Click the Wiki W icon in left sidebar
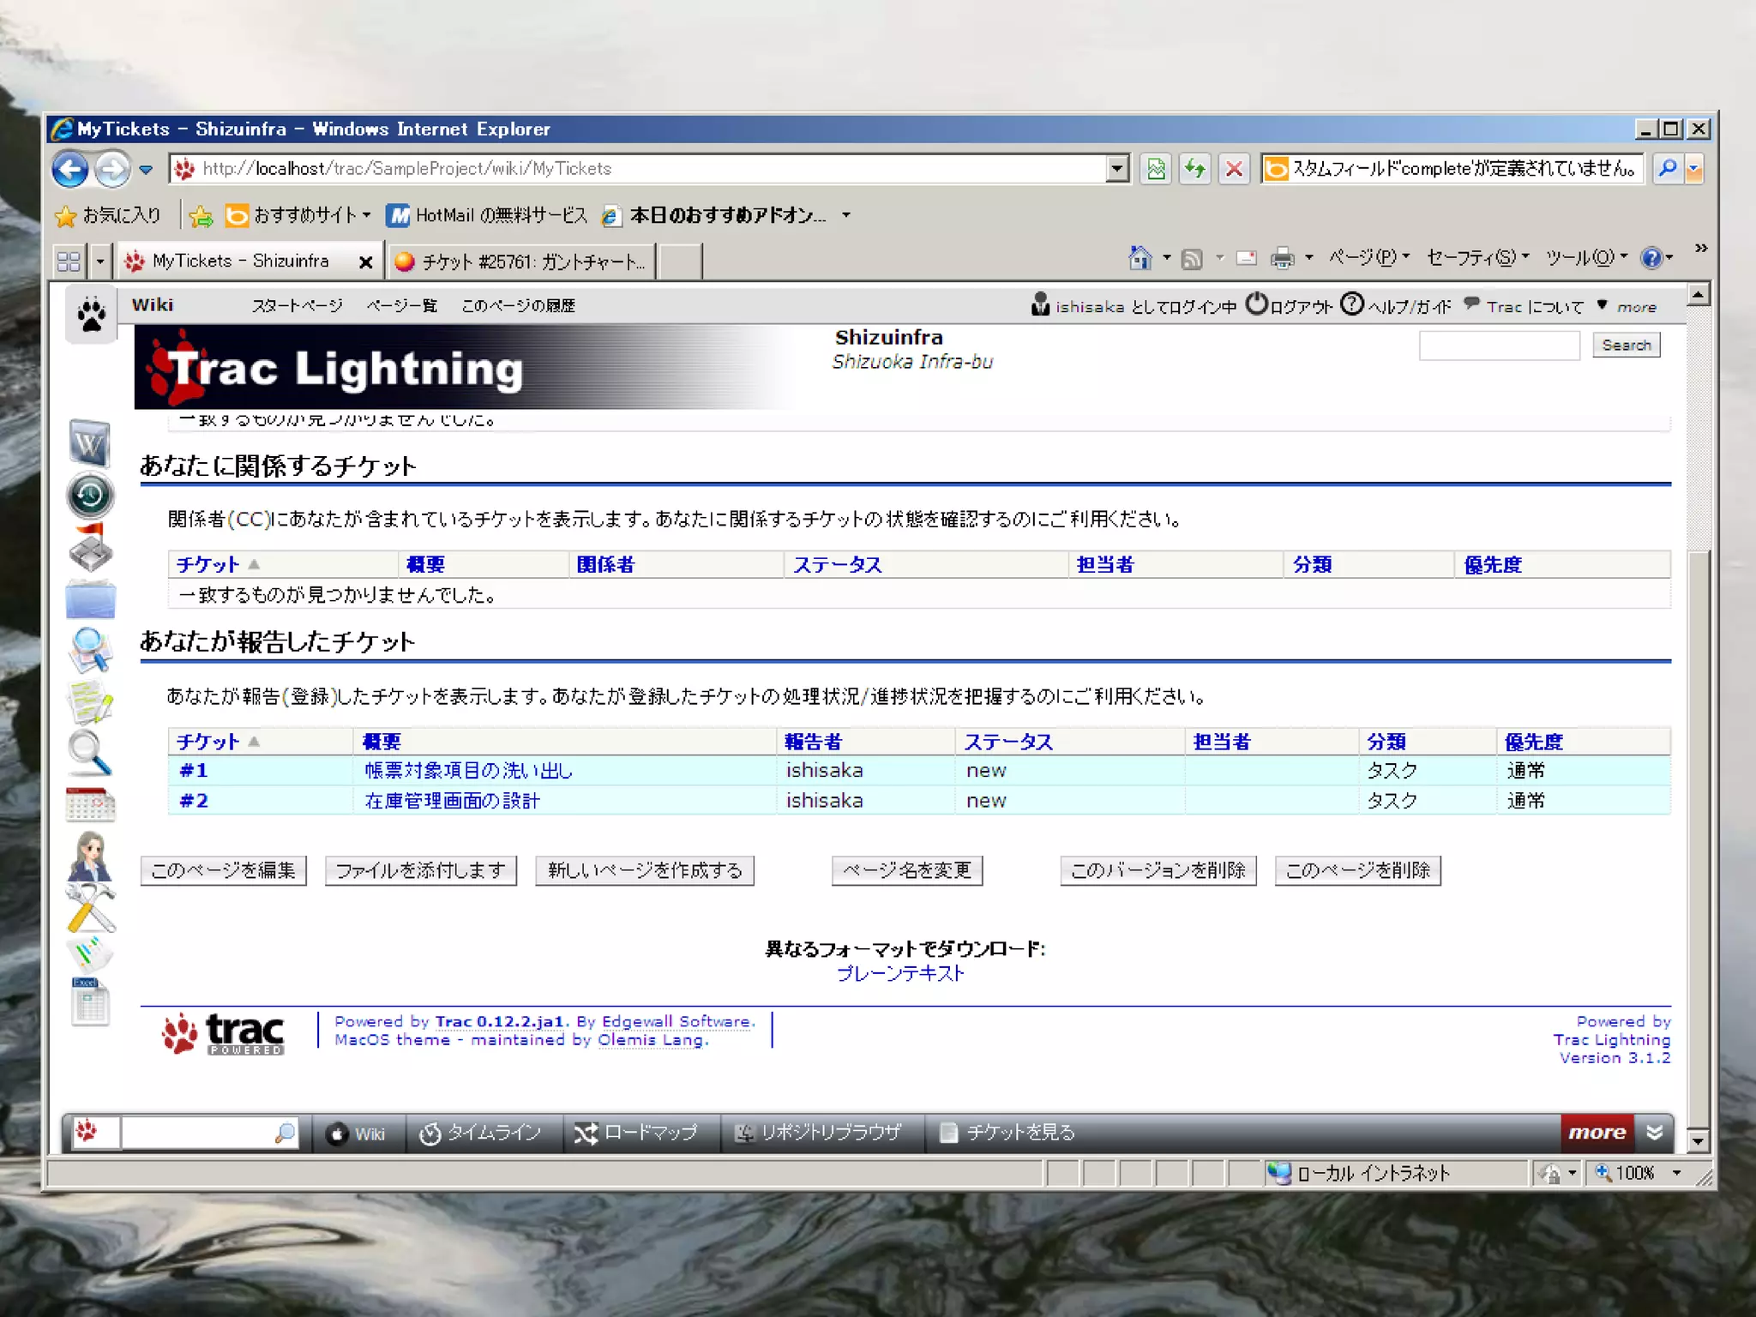This screenshot has width=1756, height=1317. (90, 442)
